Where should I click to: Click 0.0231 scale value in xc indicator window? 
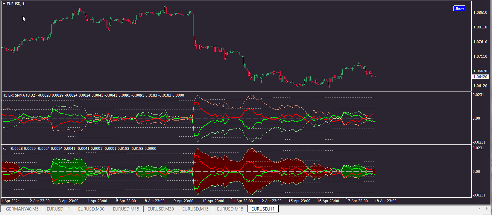click(x=478, y=148)
